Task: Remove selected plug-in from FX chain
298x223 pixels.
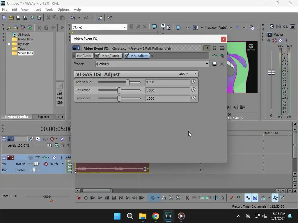Action: 222,56
